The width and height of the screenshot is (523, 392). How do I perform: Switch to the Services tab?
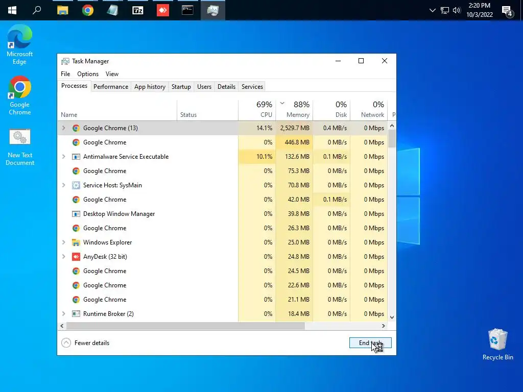click(x=252, y=87)
